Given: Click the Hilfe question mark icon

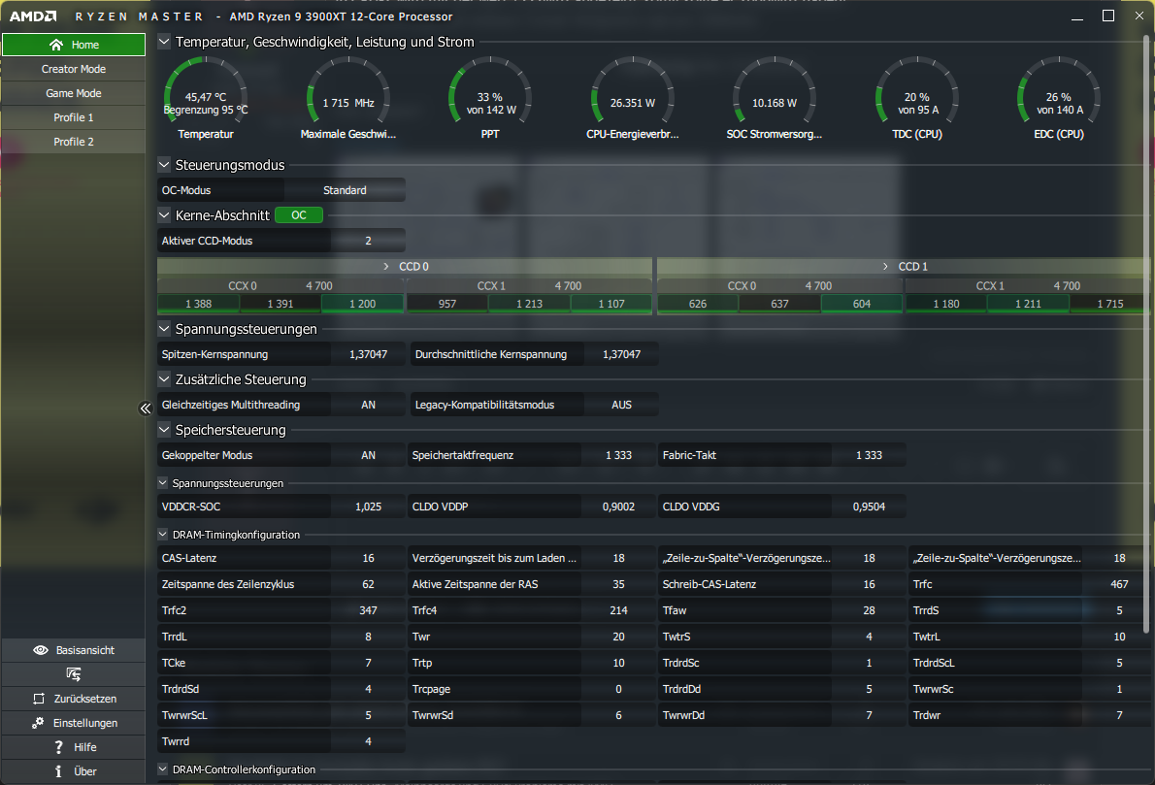Looking at the screenshot, I should (x=59, y=747).
